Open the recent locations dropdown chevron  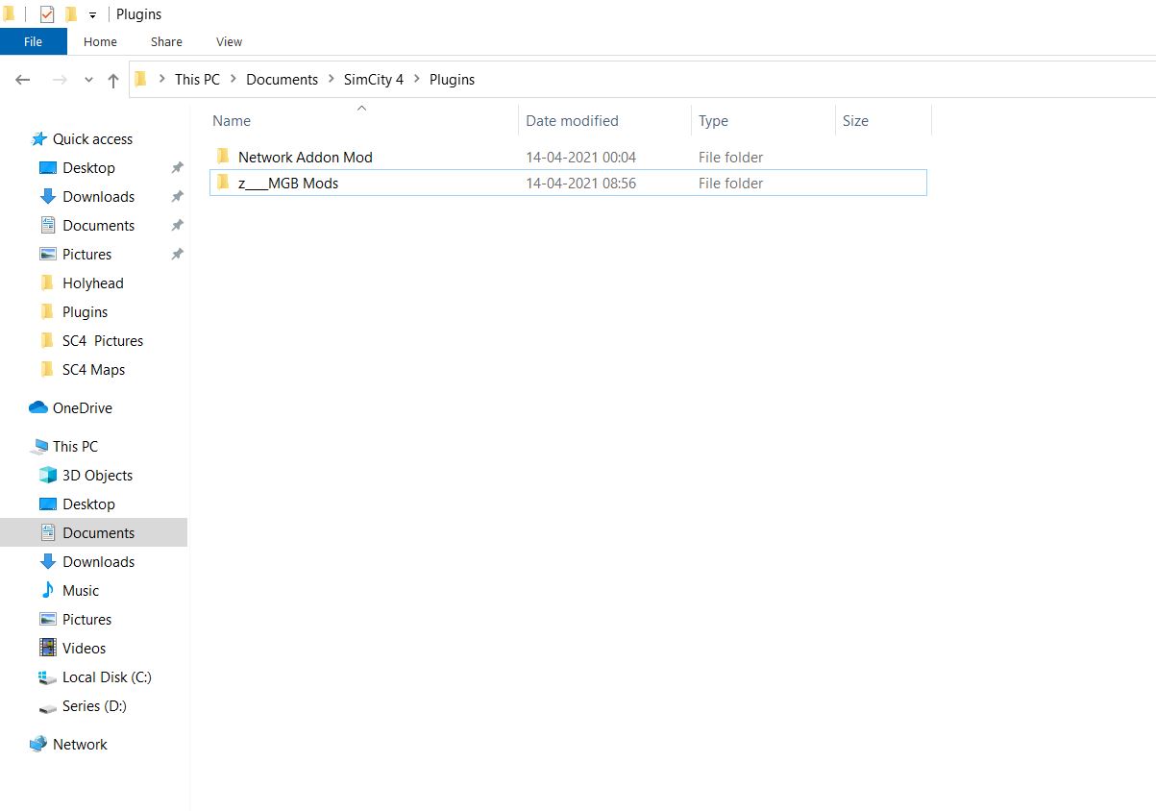click(88, 81)
